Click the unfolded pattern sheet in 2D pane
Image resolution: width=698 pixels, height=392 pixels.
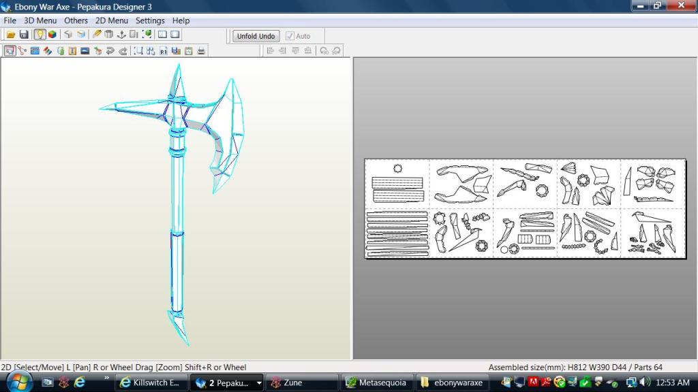(525, 208)
